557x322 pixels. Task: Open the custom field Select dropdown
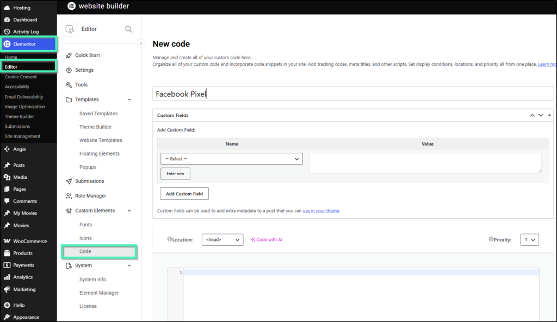pos(232,159)
